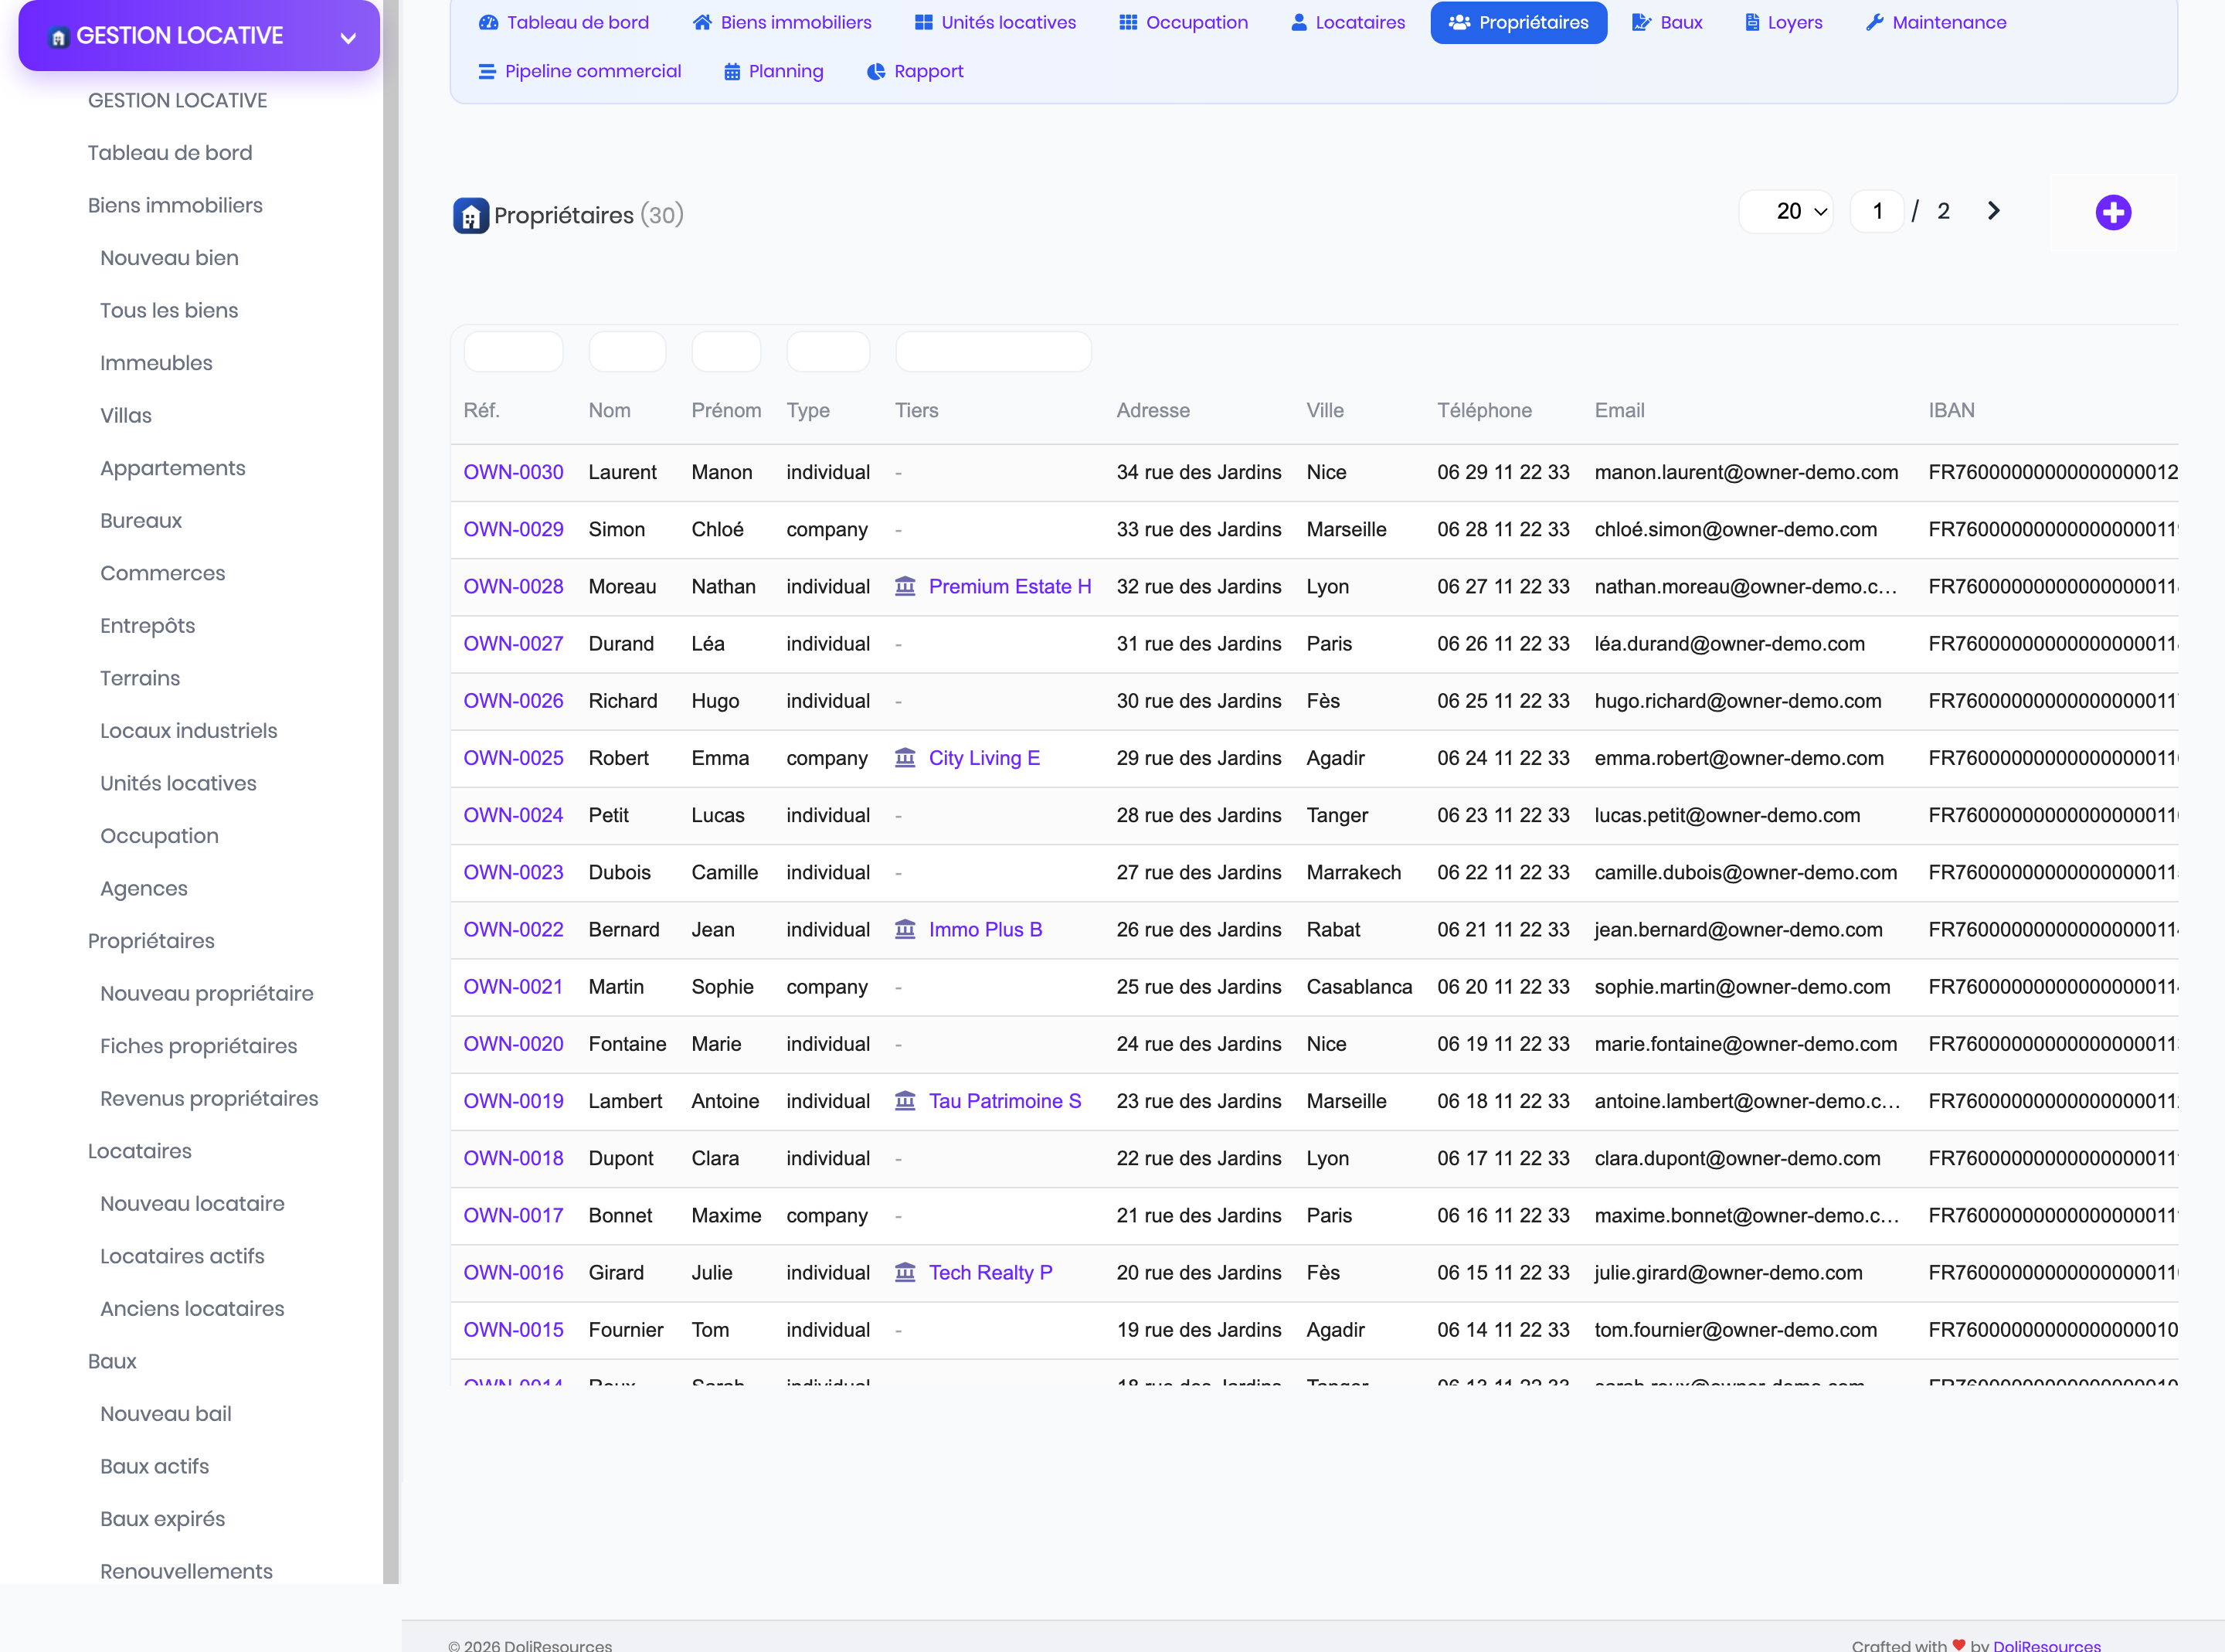
Task: Click the bank icon next to Immo Plus B
Action: [x=905, y=929]
